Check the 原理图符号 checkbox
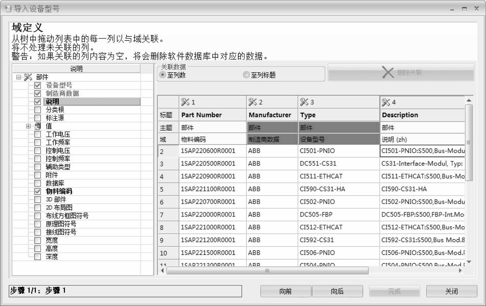 pyautogui.click(x=38, y=224)
